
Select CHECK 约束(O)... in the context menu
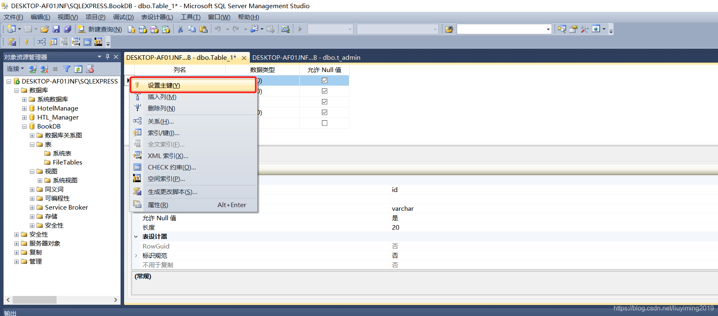193,167
